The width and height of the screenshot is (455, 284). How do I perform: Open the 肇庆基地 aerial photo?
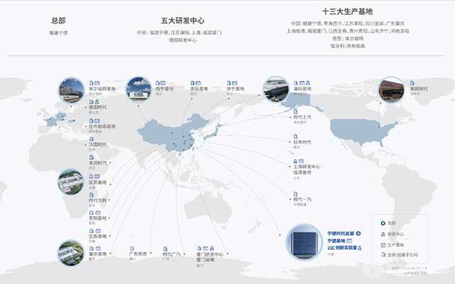[x=70, y=253]
